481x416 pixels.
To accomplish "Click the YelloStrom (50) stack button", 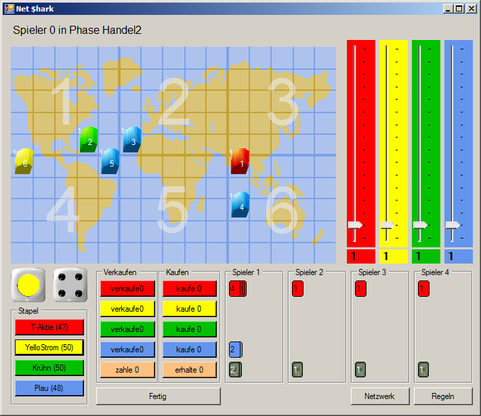I will click(x=49, y=348).
